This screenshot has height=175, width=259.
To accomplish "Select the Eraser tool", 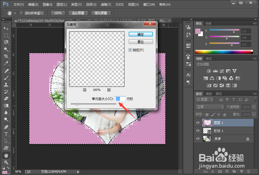I will point(6,99).
